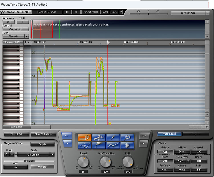
Task: Select the Note tool in toolbar
Action: tap(84, 137)
